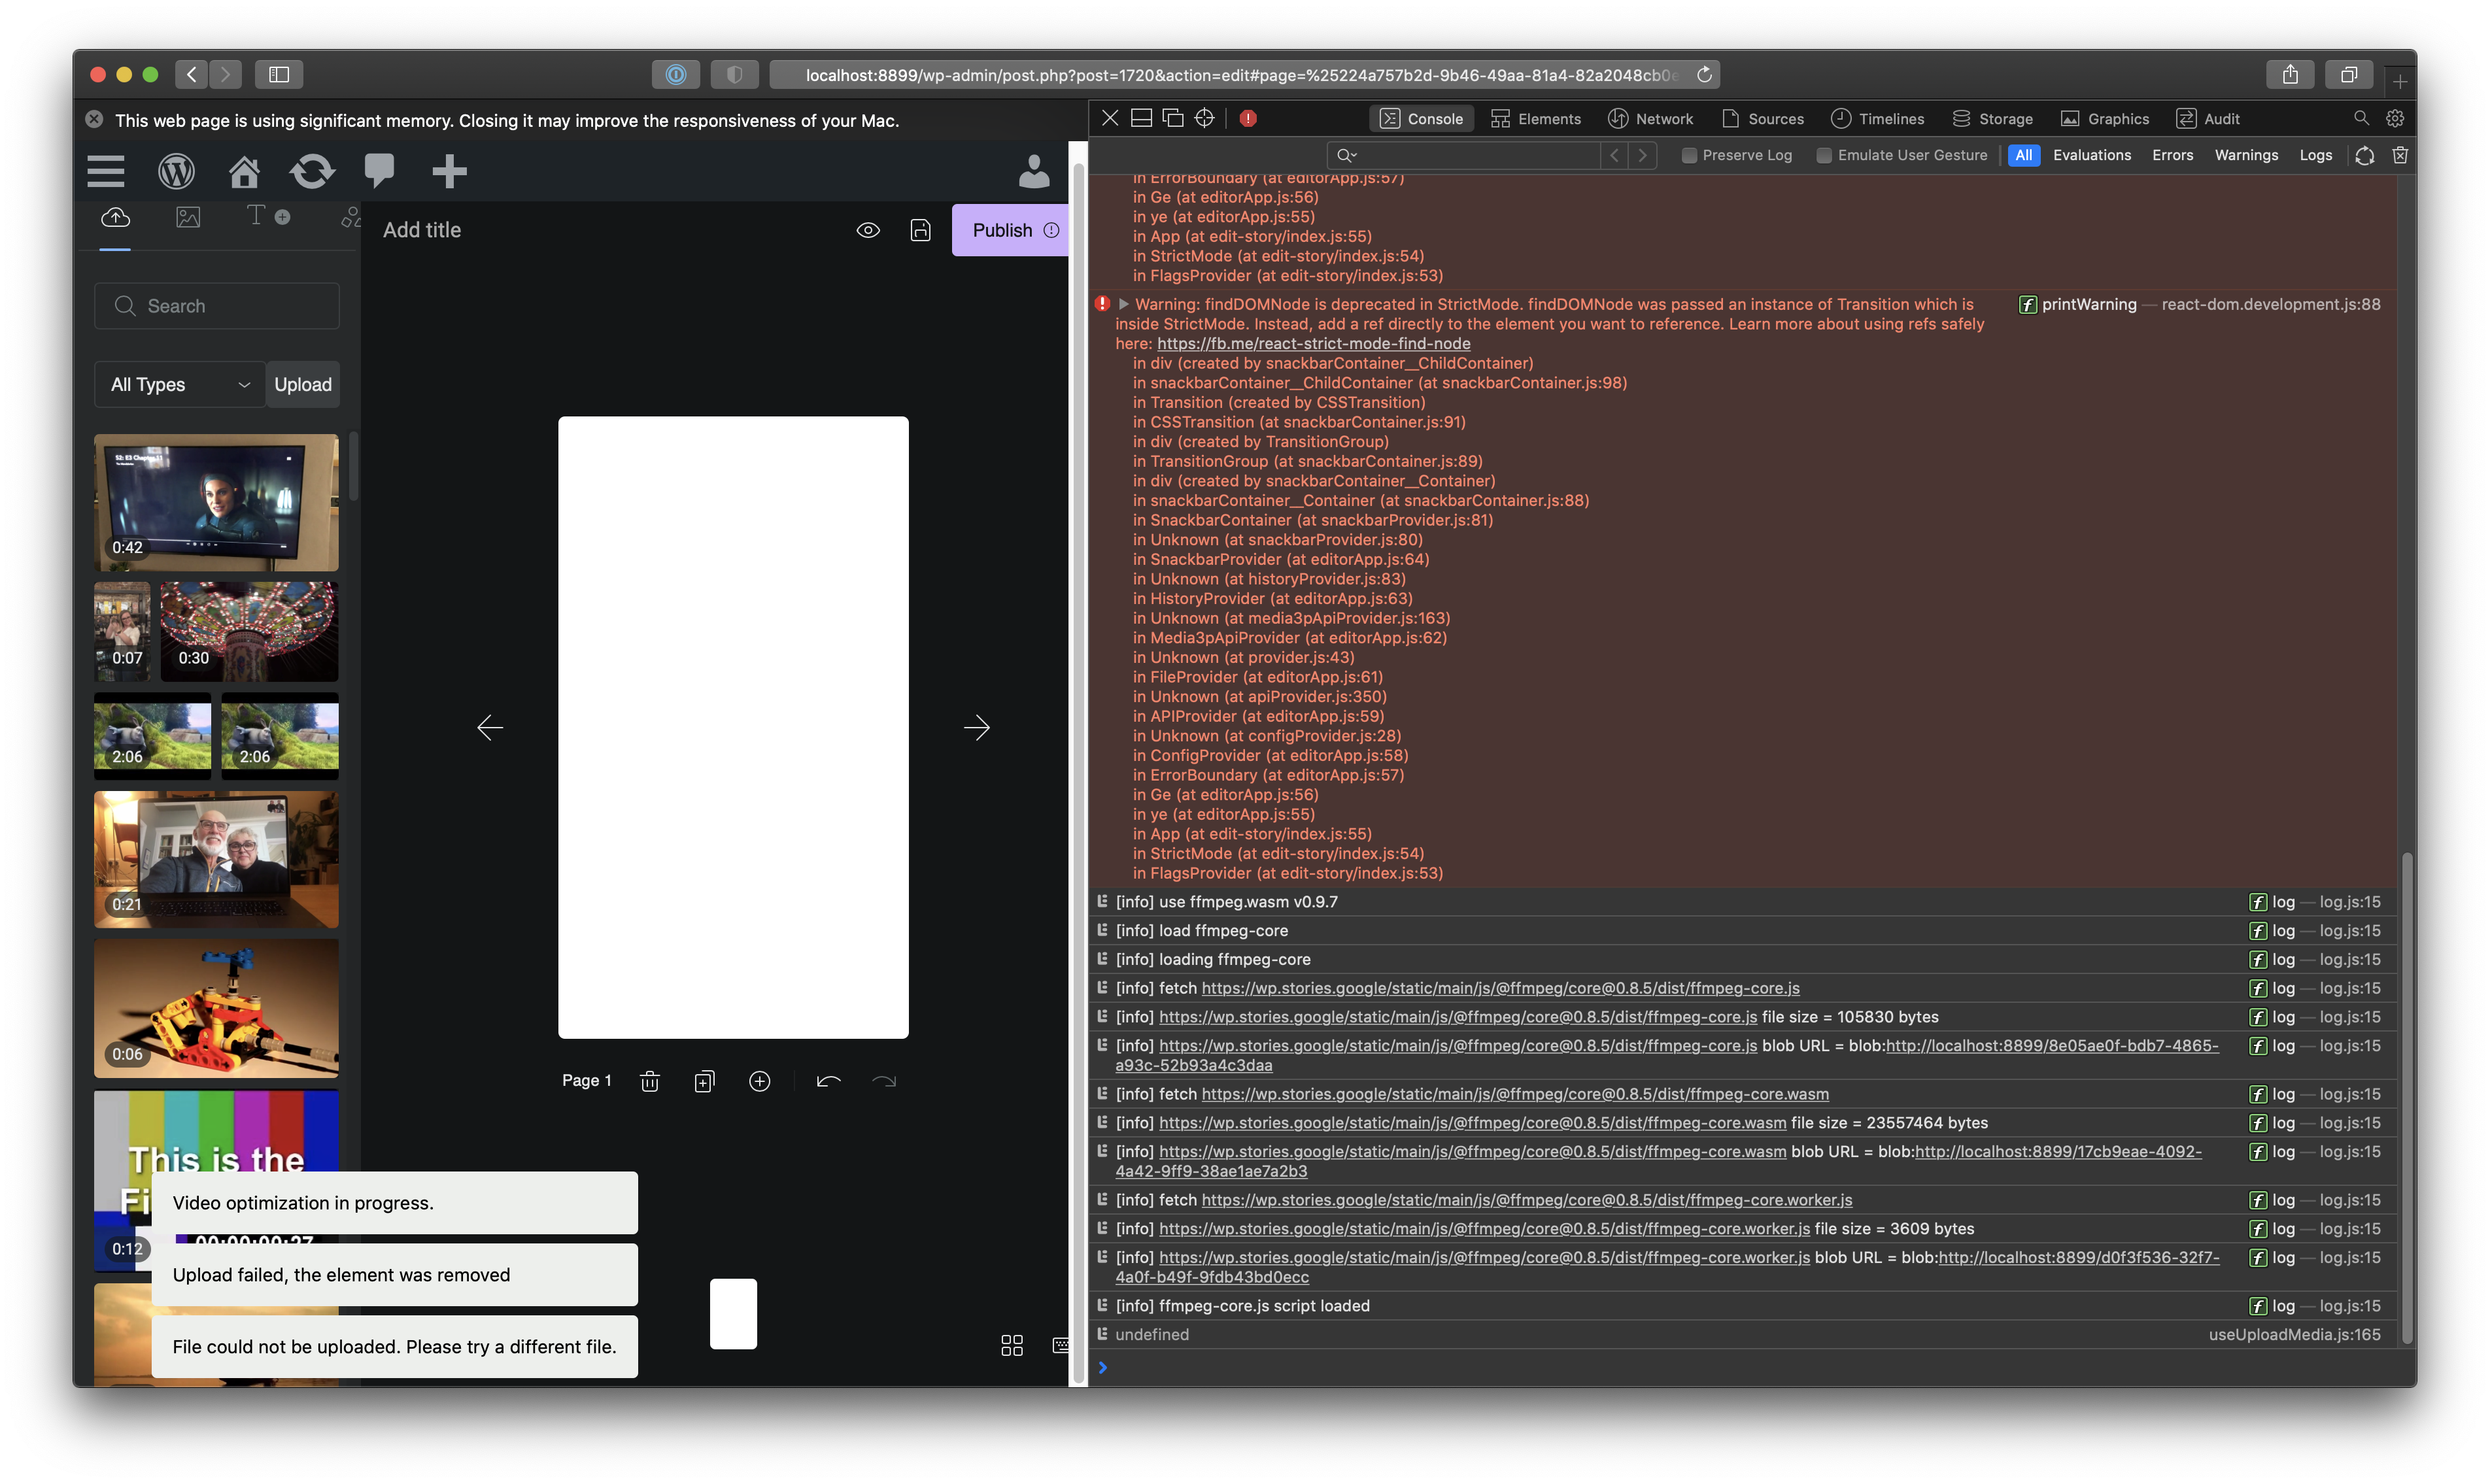Click the console filter search field
Viewport: 2490px width, 1484px height.
(x=1464, y=155)
